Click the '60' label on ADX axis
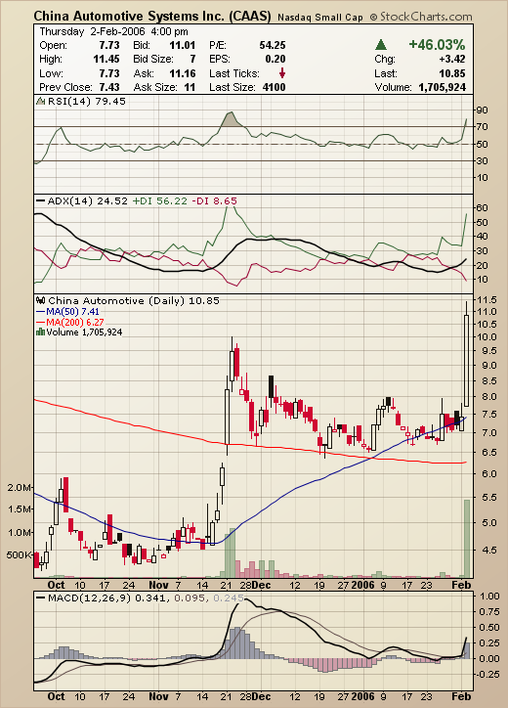Screen dimensions: 508x708 (x=483, y=207)
